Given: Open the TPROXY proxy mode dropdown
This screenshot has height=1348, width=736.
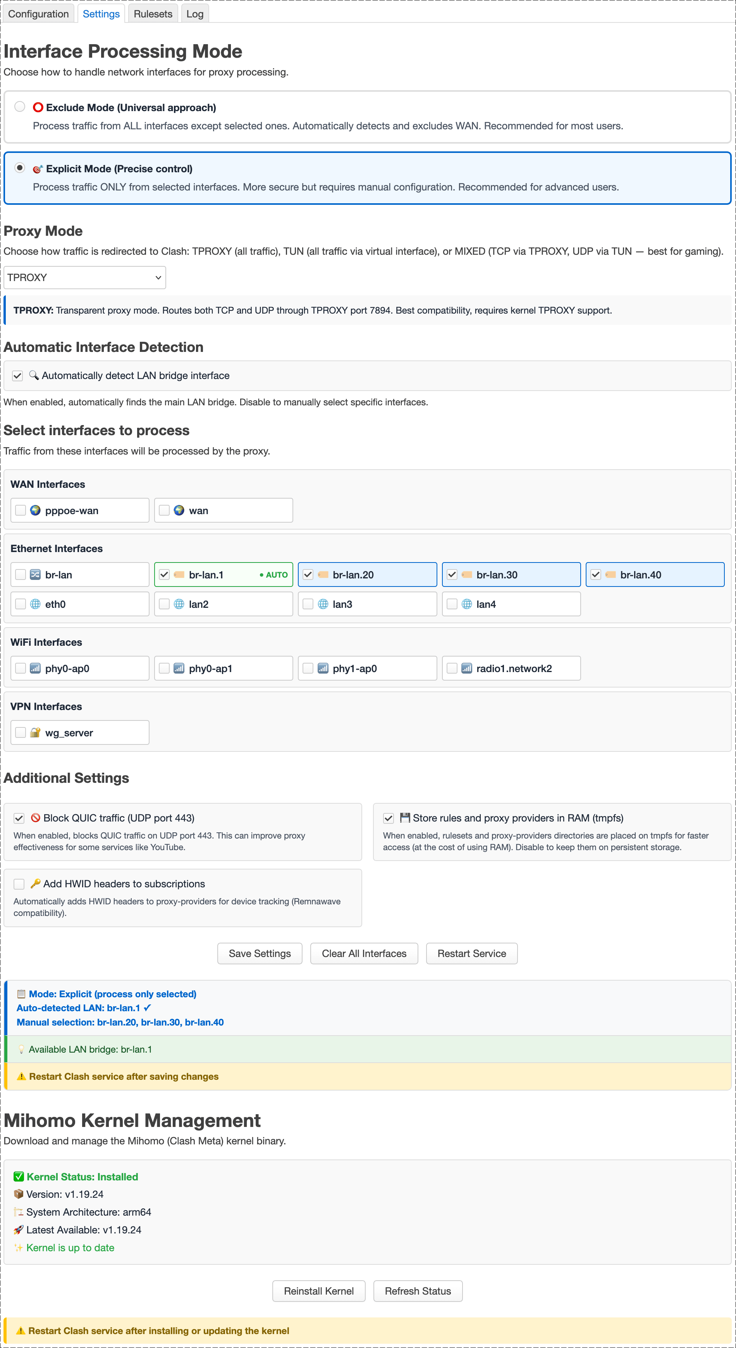Looking at the screenshot, I should pos(85,277).
